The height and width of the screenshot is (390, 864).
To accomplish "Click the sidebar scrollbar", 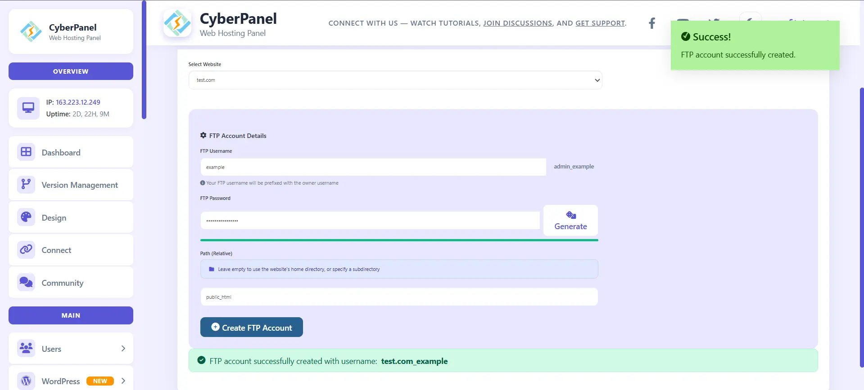I will [144, 60].
